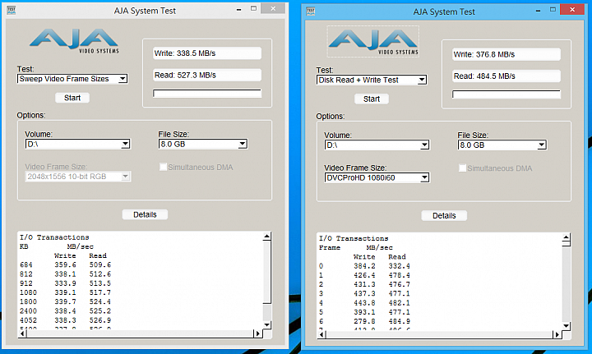Select the 1080 KB row in left results
This screenshot has width=592, height=354.
[65, 292]
